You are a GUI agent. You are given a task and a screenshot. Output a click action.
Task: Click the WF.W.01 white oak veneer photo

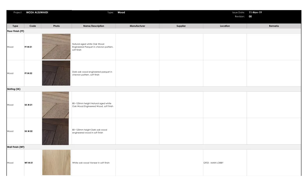56,163
